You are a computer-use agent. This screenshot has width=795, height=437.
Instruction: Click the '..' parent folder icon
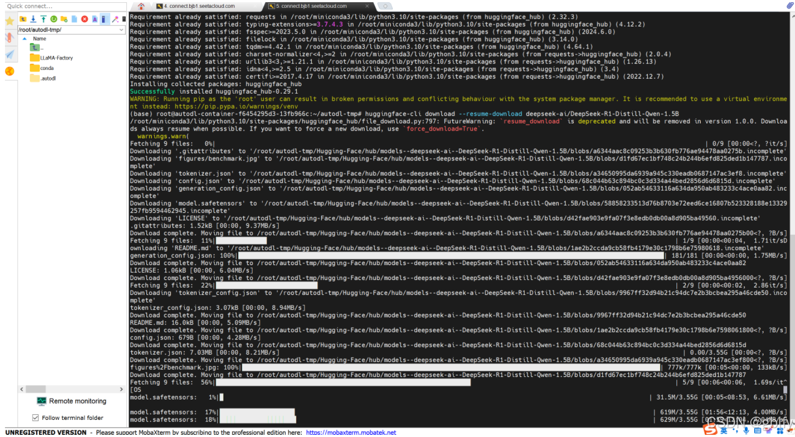point(35,48)
